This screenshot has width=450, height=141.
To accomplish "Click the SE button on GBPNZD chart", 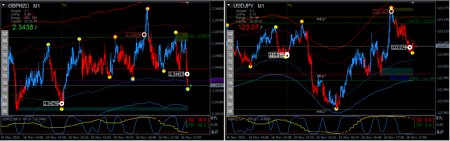I will pos(5,111).
